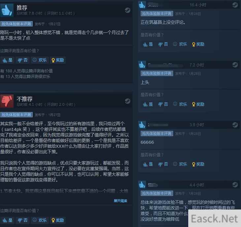Screen dimensions: 241x227
Task: Click the Steam icon on the 4.4小时 review
Action: coord(235,184)
